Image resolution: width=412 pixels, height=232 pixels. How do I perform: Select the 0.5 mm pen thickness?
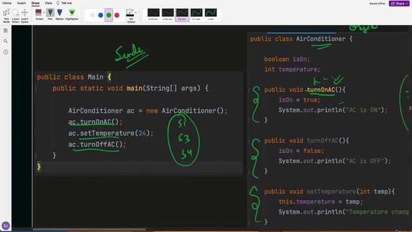182,15
